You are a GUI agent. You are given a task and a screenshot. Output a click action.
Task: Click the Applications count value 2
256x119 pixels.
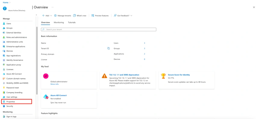point(145,54)
